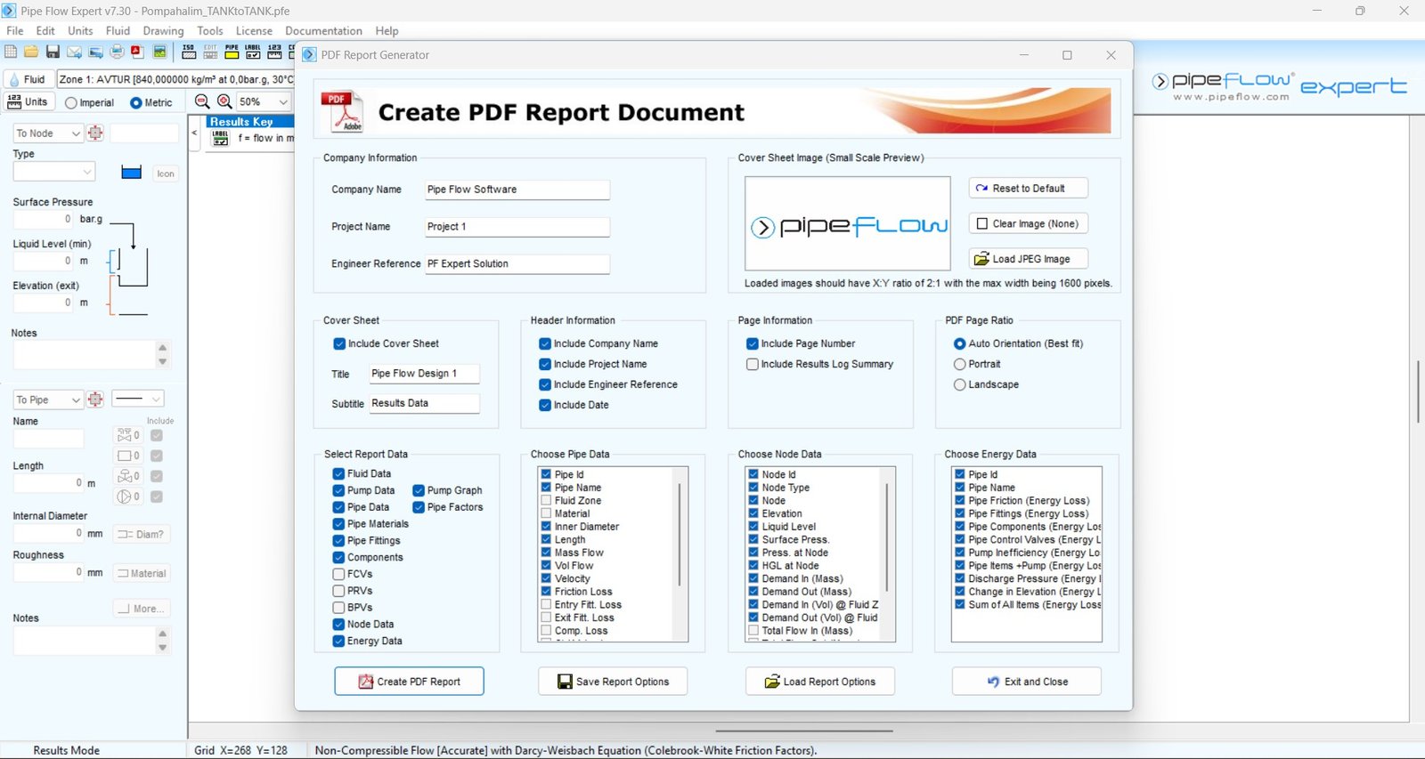Screen dimensions: 1425x759
Task: Uncheck Include Cover Sheet
Action: coord(339,343)
